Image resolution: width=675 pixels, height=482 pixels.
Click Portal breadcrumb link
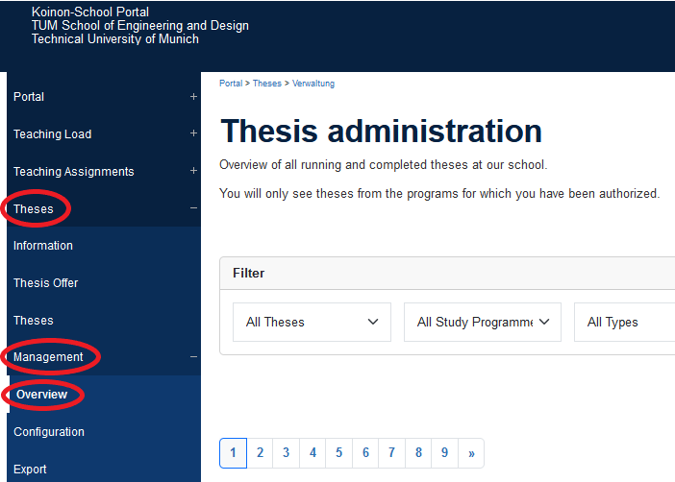click(x=231, y=84)
